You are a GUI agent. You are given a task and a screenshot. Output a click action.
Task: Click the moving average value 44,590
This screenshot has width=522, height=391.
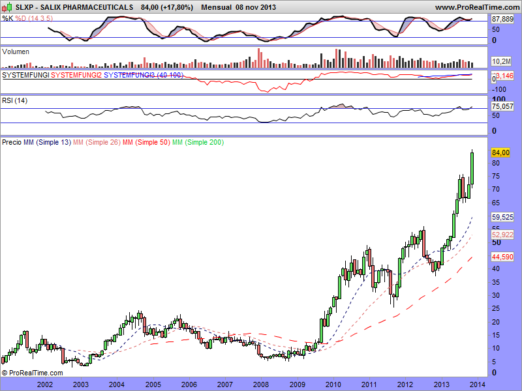tap(502, 257)
